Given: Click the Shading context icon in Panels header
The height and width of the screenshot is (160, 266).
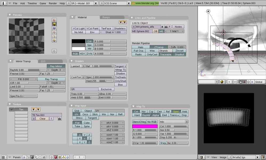Looking at the screenshot, I should click(32, 157).
